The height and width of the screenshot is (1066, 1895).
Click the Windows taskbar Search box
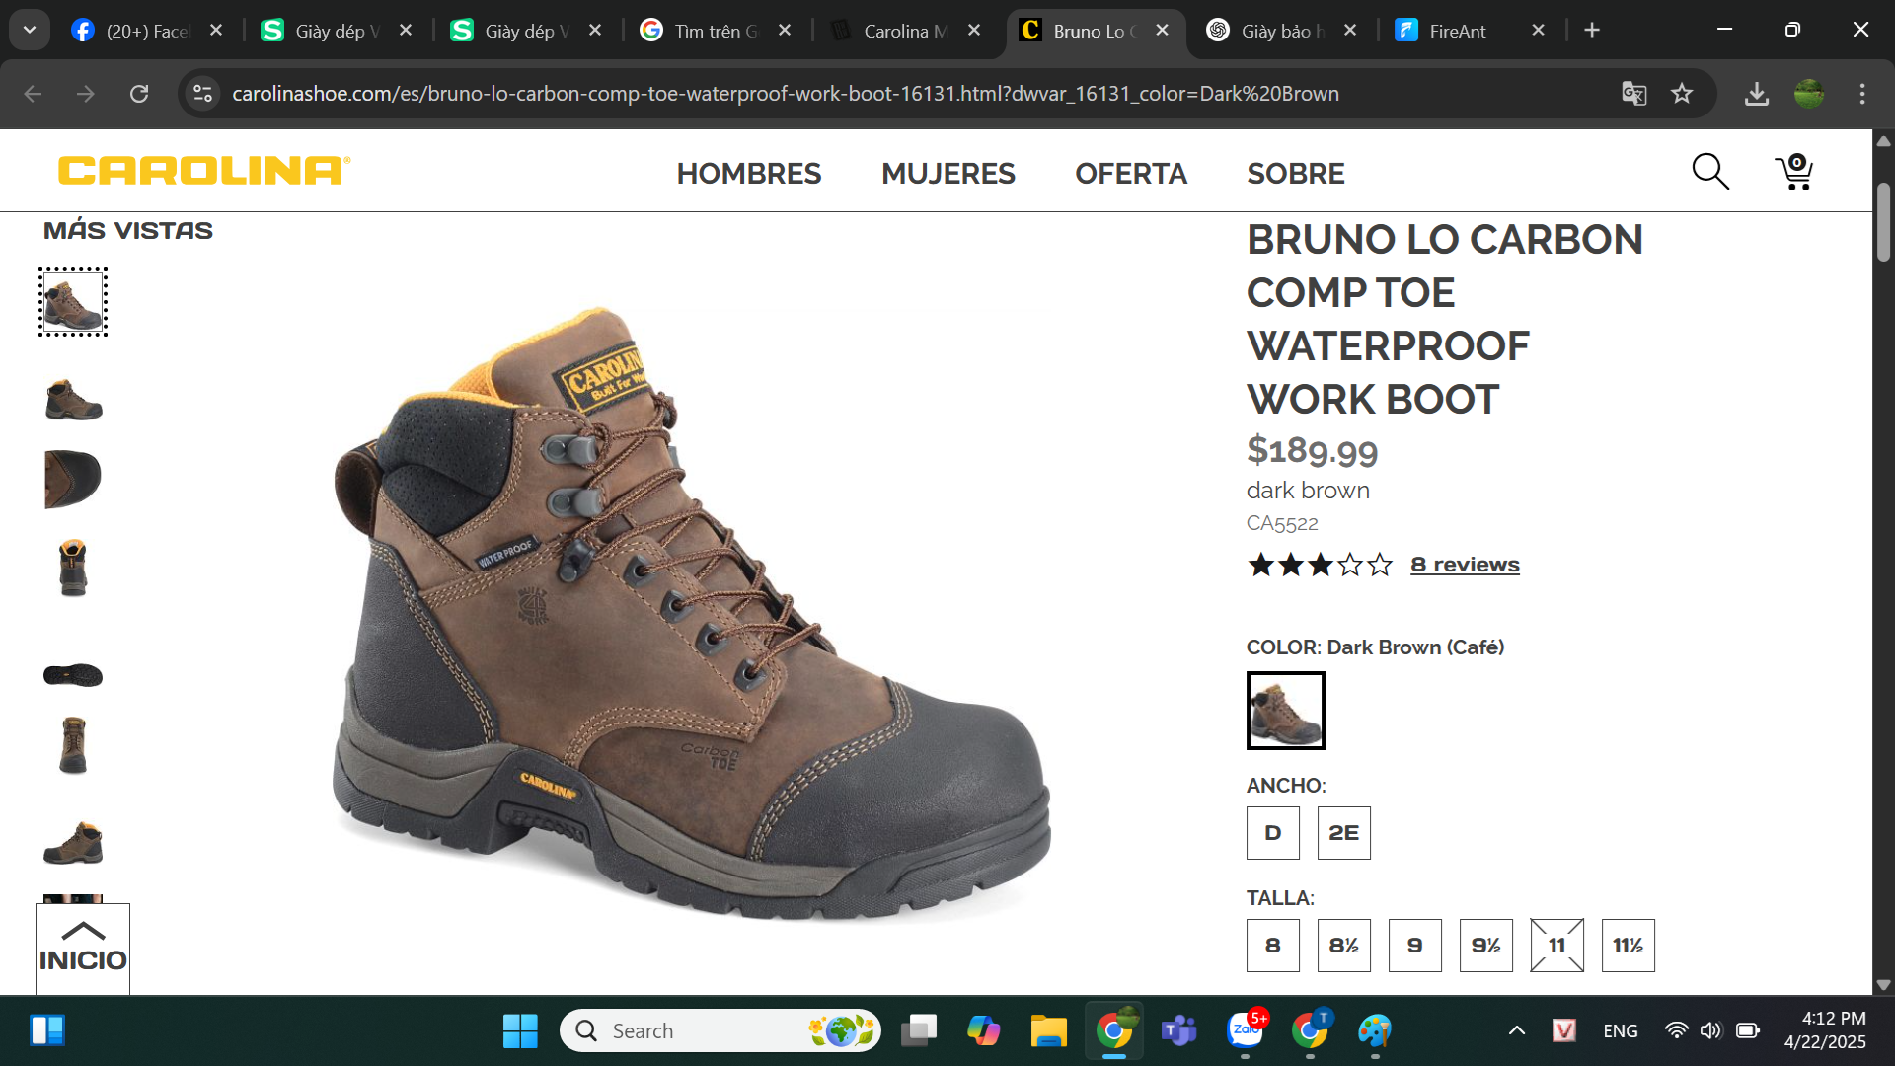point(720,1031)
